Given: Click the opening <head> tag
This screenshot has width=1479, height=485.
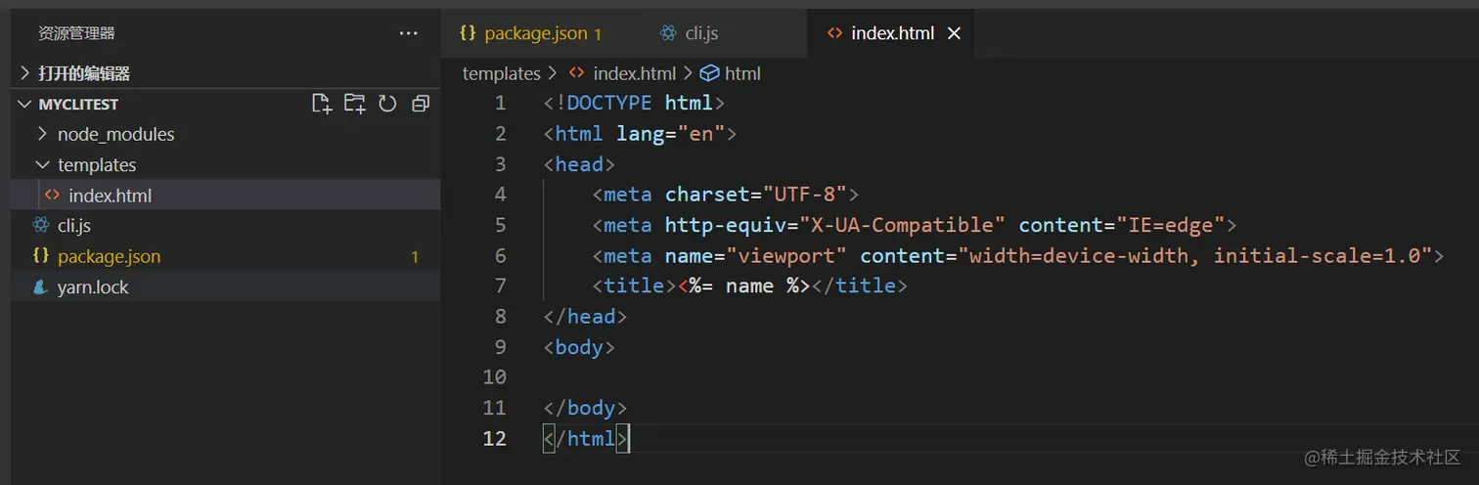Looking at the screenshot, I should click(579, 163).
